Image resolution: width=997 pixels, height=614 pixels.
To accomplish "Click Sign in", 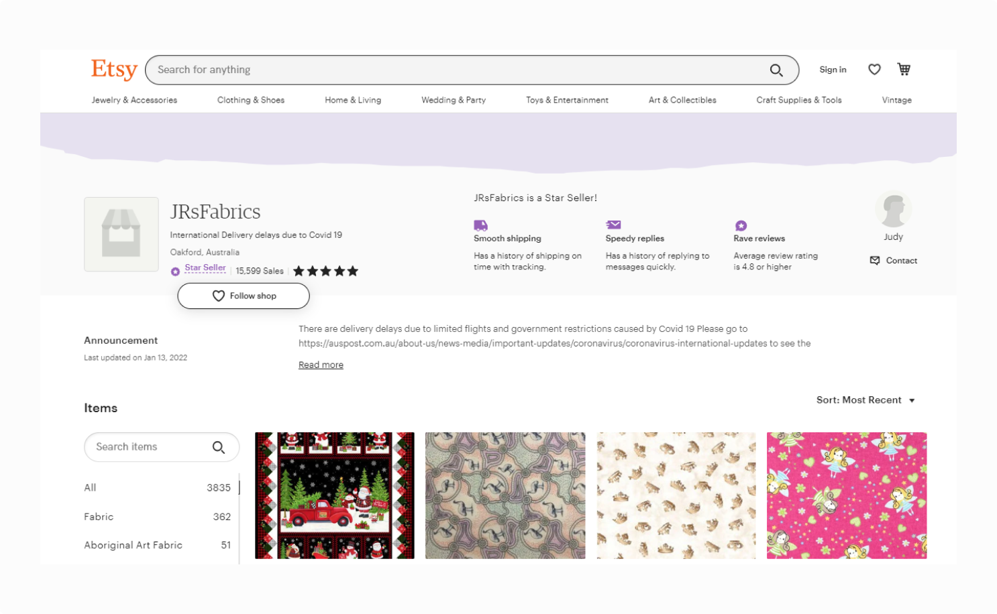I will point(833,70).
